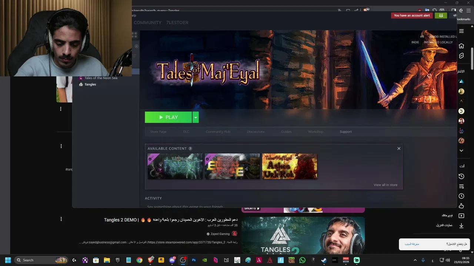
Task: Open the Ashes of Urh'Rok DLC thumbnail
Action: 290,166
